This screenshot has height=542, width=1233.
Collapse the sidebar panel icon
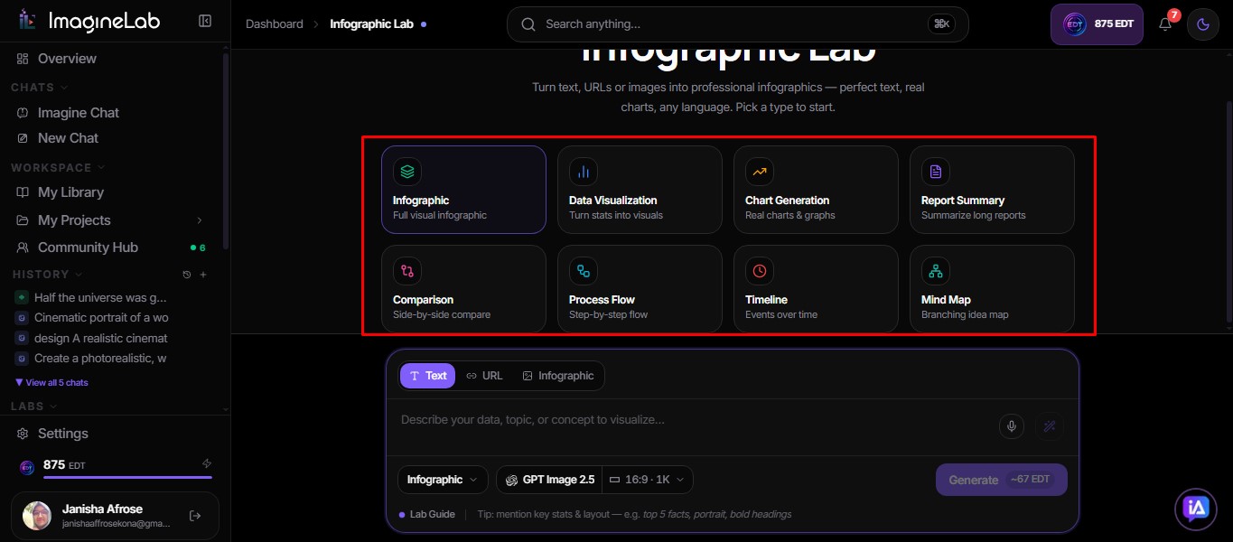[x=205, y=21]
